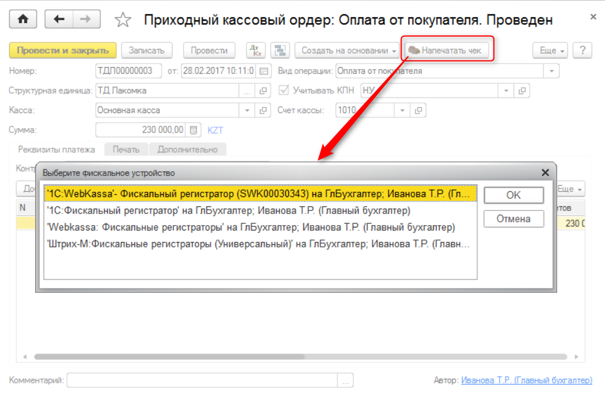Open Структурная единица record with open icon

click(263, 91)
